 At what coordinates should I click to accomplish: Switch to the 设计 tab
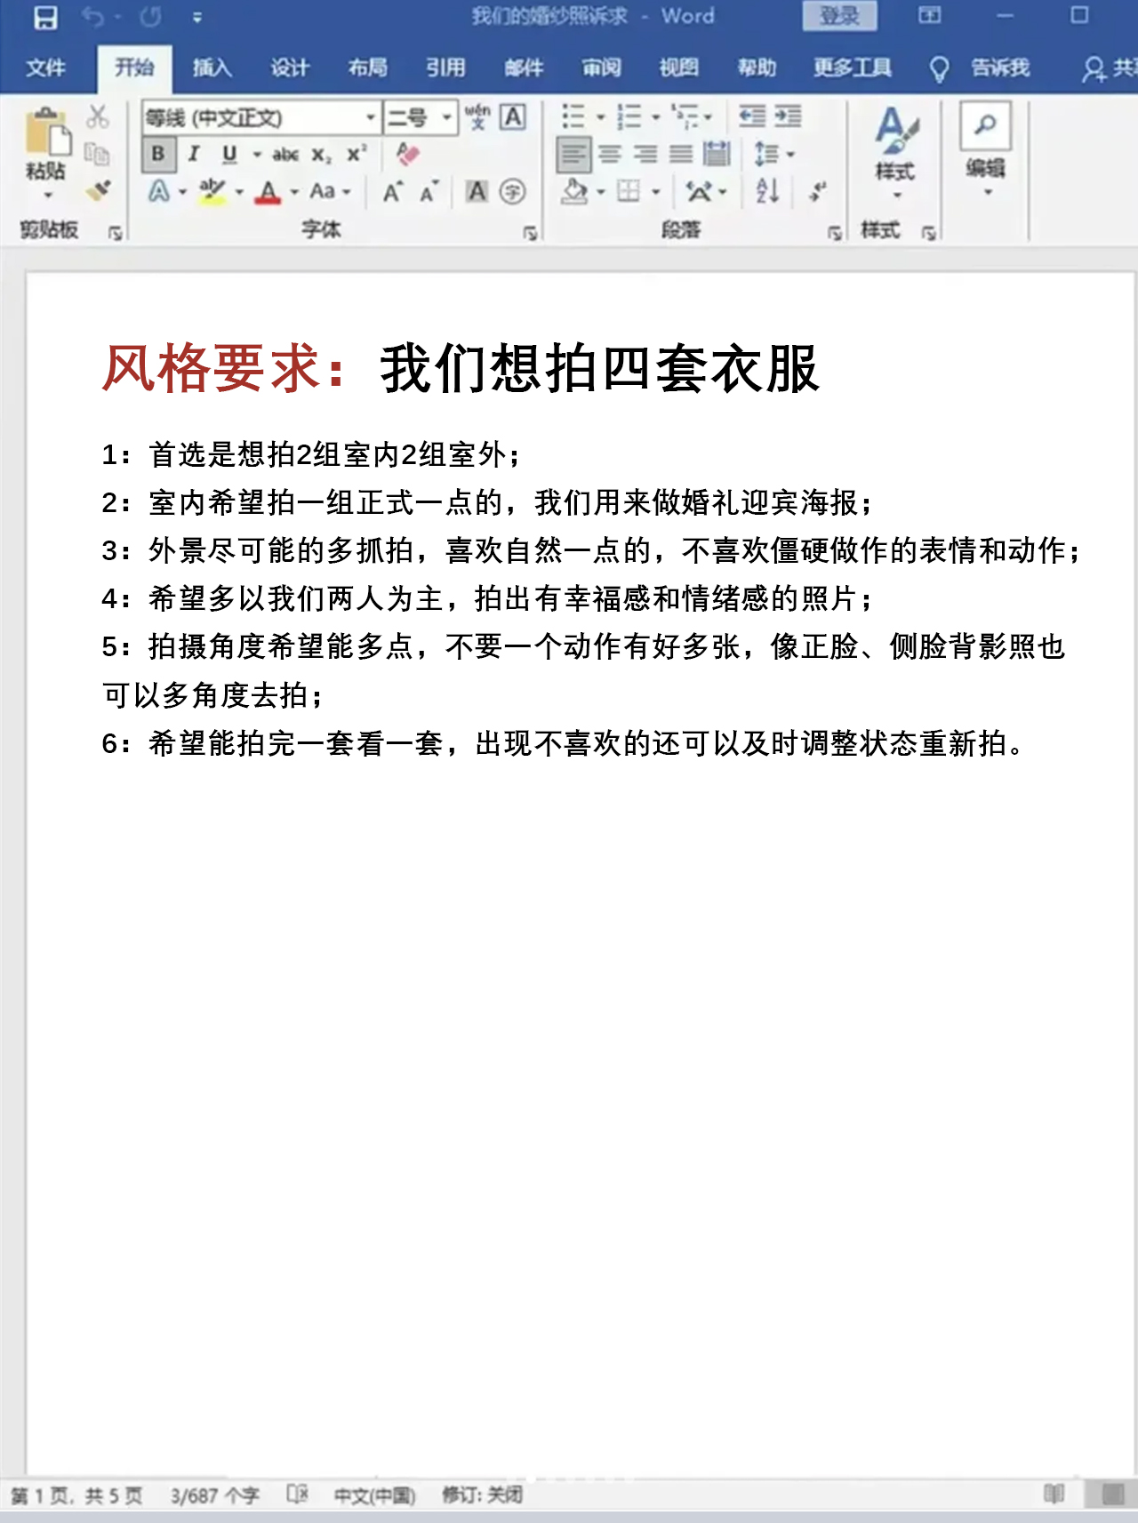289,68
